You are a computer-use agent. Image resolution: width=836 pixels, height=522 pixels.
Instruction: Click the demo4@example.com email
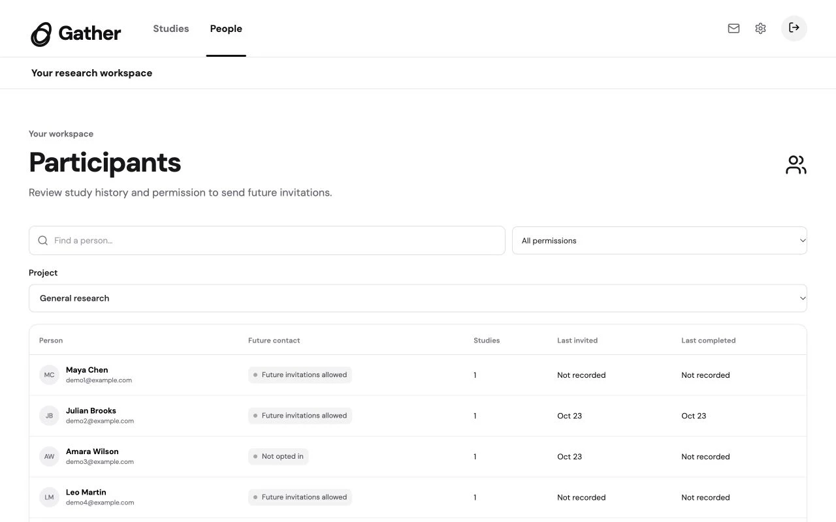[x=100, y=502]
